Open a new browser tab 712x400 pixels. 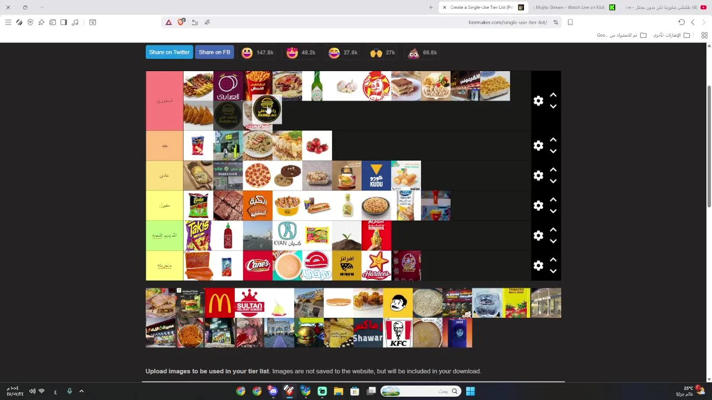pyautogui.click(x=431, y=7)
